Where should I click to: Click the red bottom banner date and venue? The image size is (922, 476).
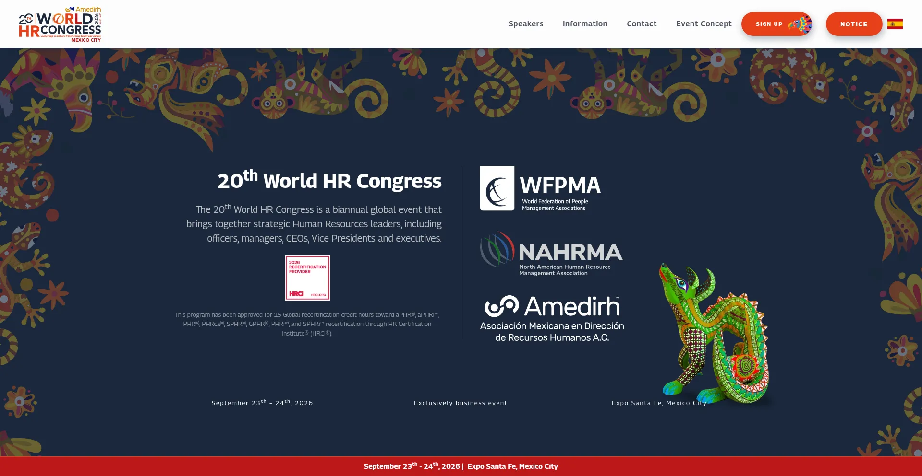(x=461, y=466)
